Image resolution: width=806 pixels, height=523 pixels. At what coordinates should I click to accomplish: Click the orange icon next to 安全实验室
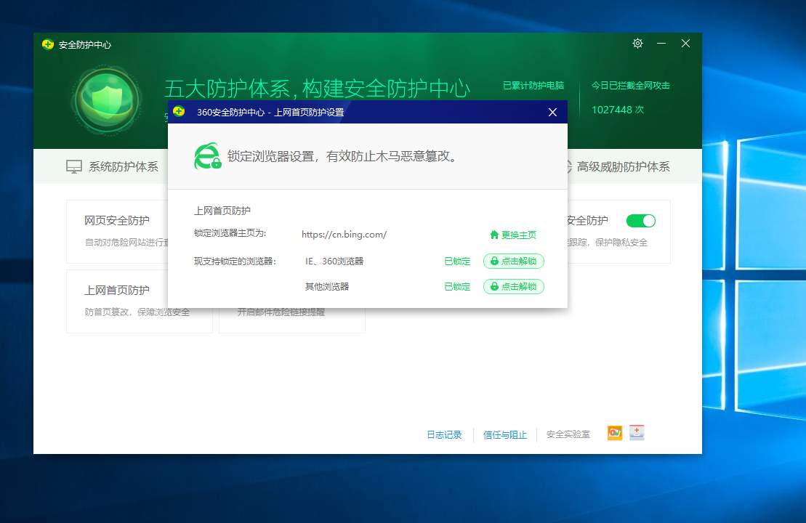tap(615, 433)
